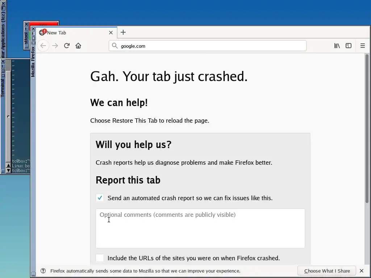Viewport: 371px width, 278px height.
Task: Click 'Choose Restore This Tab to reload' text
Action: [150, 121]
